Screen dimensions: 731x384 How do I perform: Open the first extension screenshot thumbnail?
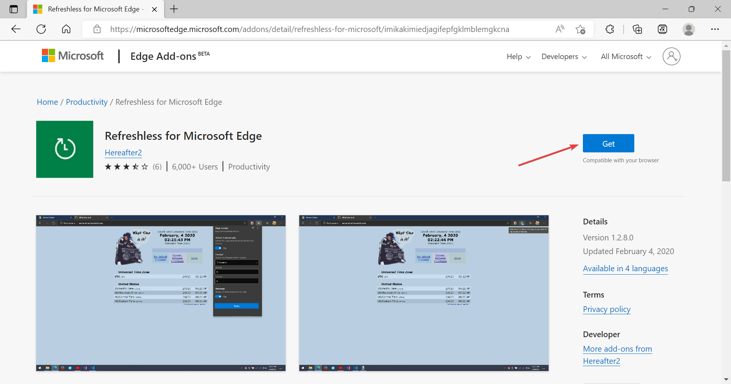[161, 293]
